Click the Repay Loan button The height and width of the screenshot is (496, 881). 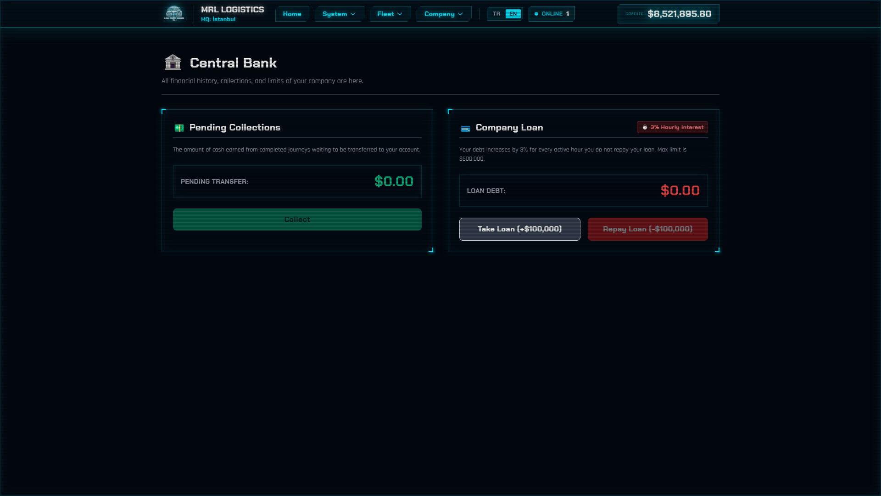[x=647, y=229]
